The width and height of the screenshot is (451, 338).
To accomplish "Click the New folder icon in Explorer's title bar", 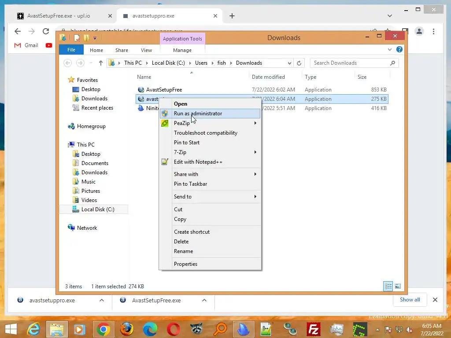I will [x=86, y=38].
